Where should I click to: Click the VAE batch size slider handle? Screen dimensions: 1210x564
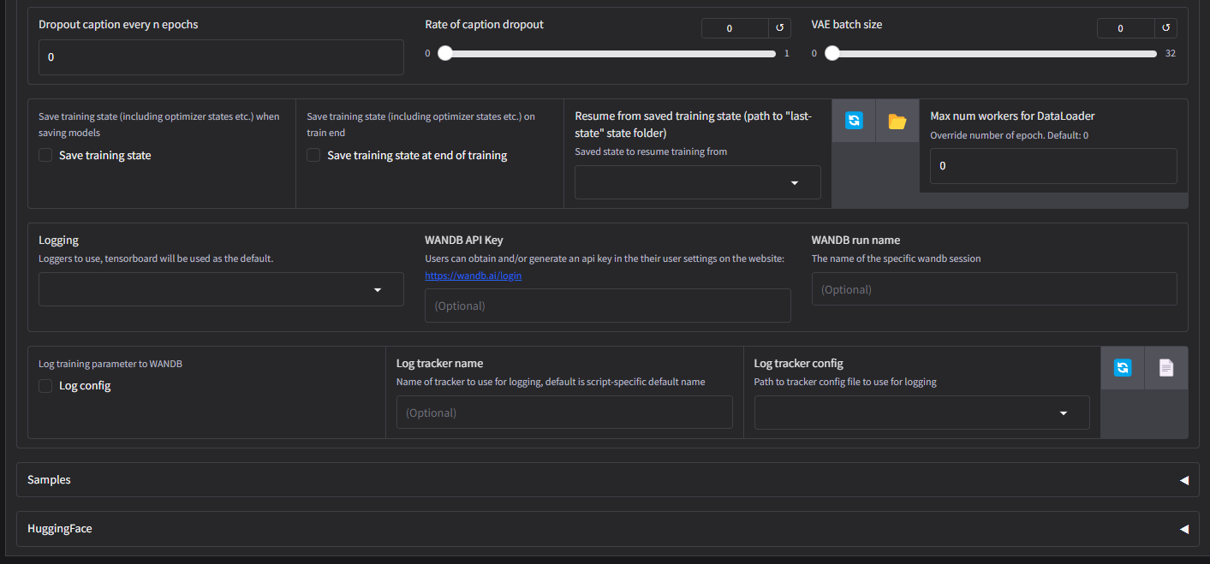pos(832,53)
